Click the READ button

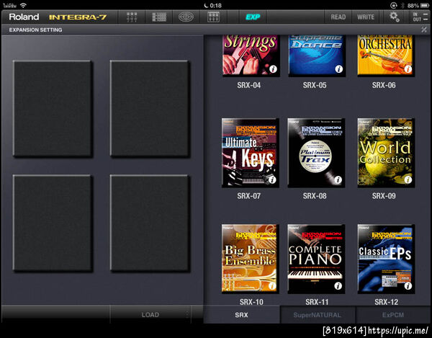338,17
